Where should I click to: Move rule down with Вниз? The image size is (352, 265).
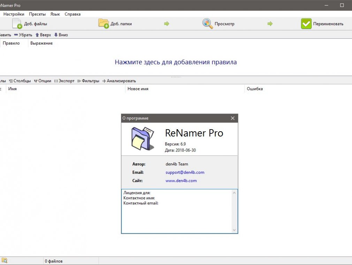tap(61, 35)
